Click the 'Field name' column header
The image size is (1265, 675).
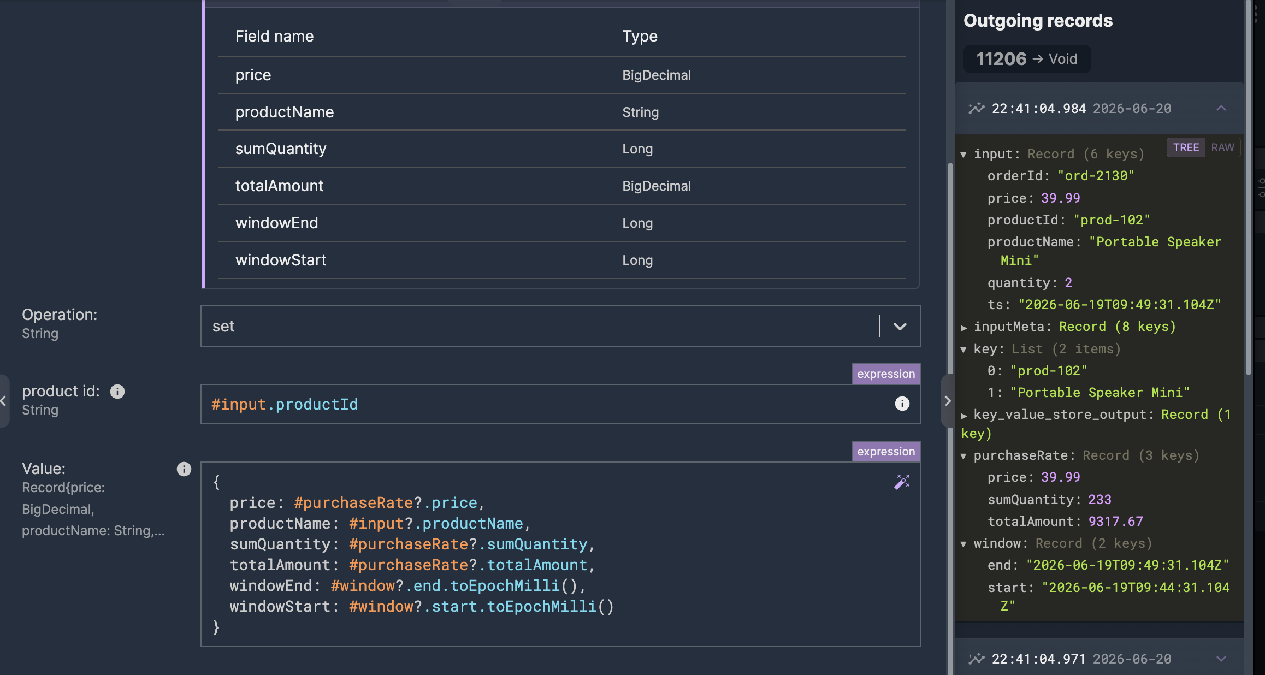coord(274,36)
